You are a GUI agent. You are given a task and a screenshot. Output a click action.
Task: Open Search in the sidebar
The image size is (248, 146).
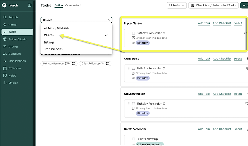(x=13, y=18)
